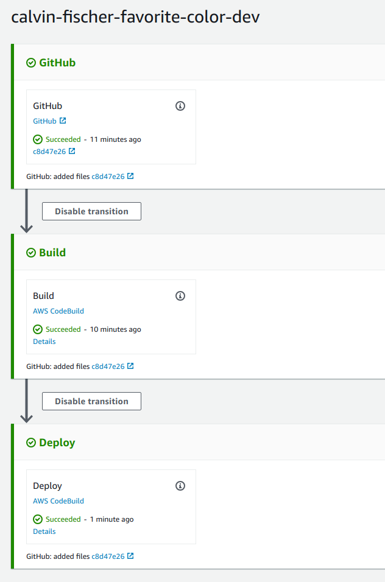The image size is (385, 582).
Task: Open AWS CodeBuild link in Deploy card
Action: [x=58, y=501]
